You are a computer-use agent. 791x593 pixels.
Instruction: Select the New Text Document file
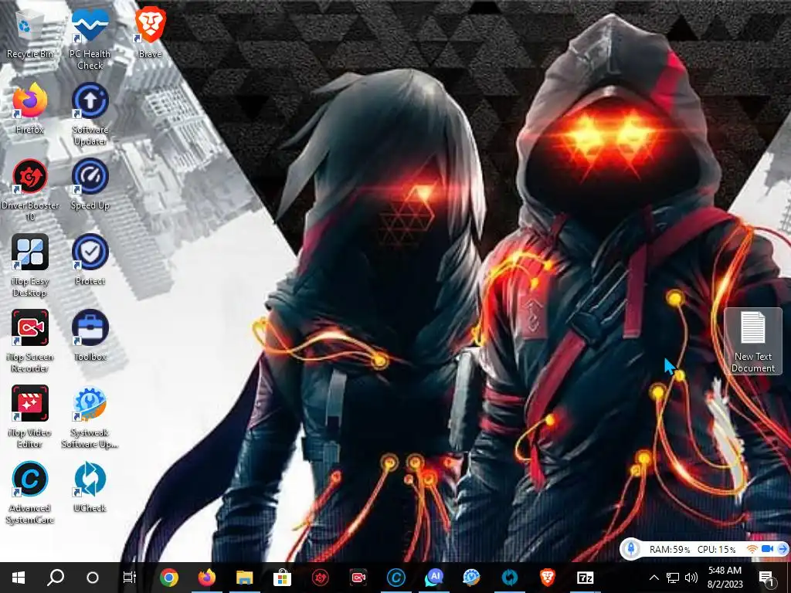[752, 341]
